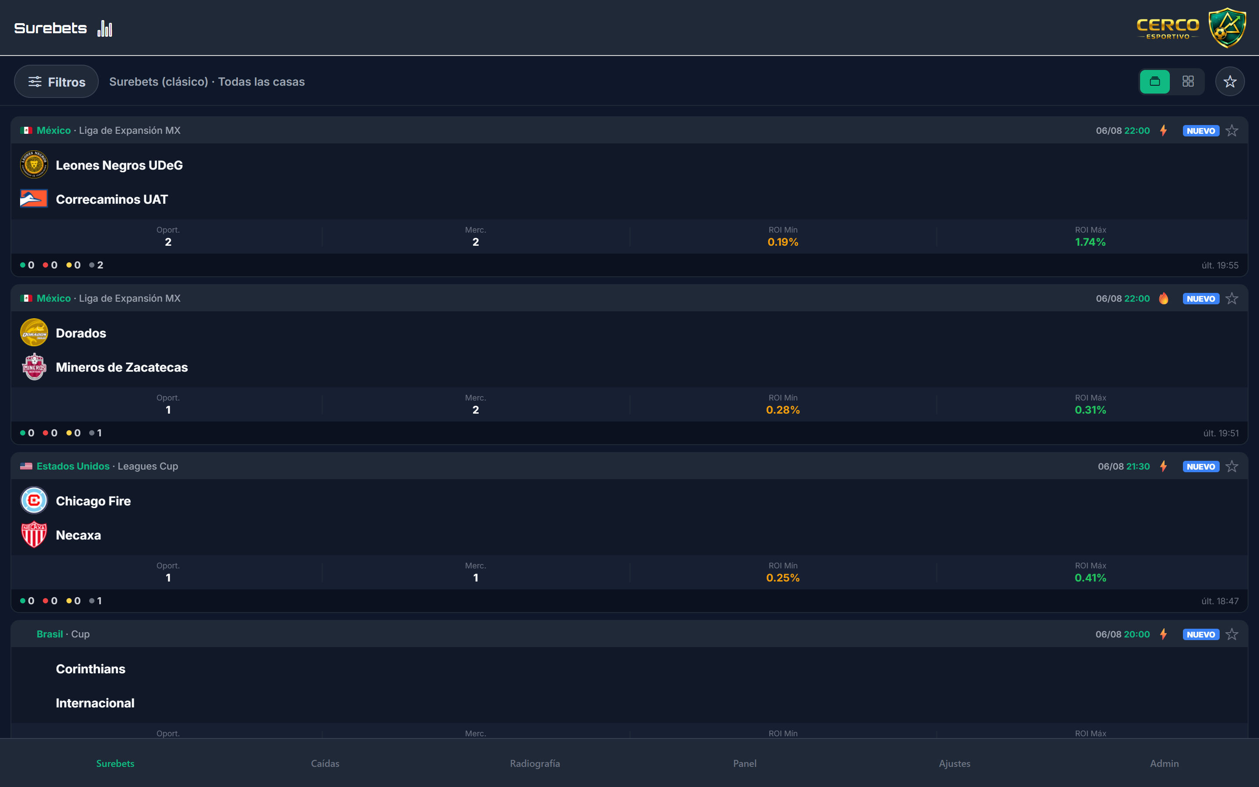Favorite the Dorados vs Mineros match
This screenshot has height=787, width=1259.
(1231, 299)
